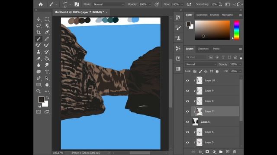Select Layer 7 thumbnail
Viewport: 277px width, 155px height.
[199, 112]
